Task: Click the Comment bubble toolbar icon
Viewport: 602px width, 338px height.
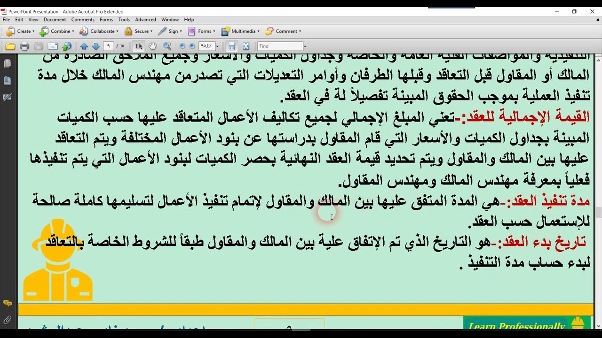Action: [269, 31]
